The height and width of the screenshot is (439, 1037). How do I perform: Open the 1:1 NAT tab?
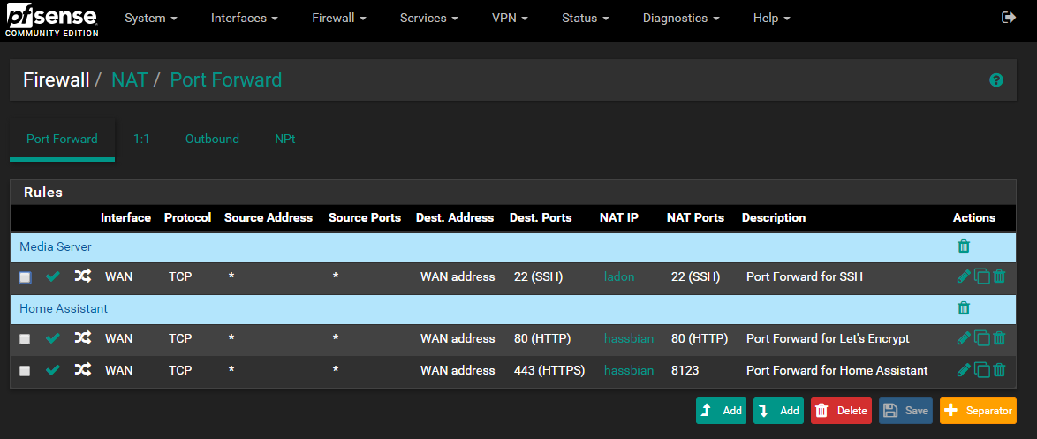click(x=141, y=140)
